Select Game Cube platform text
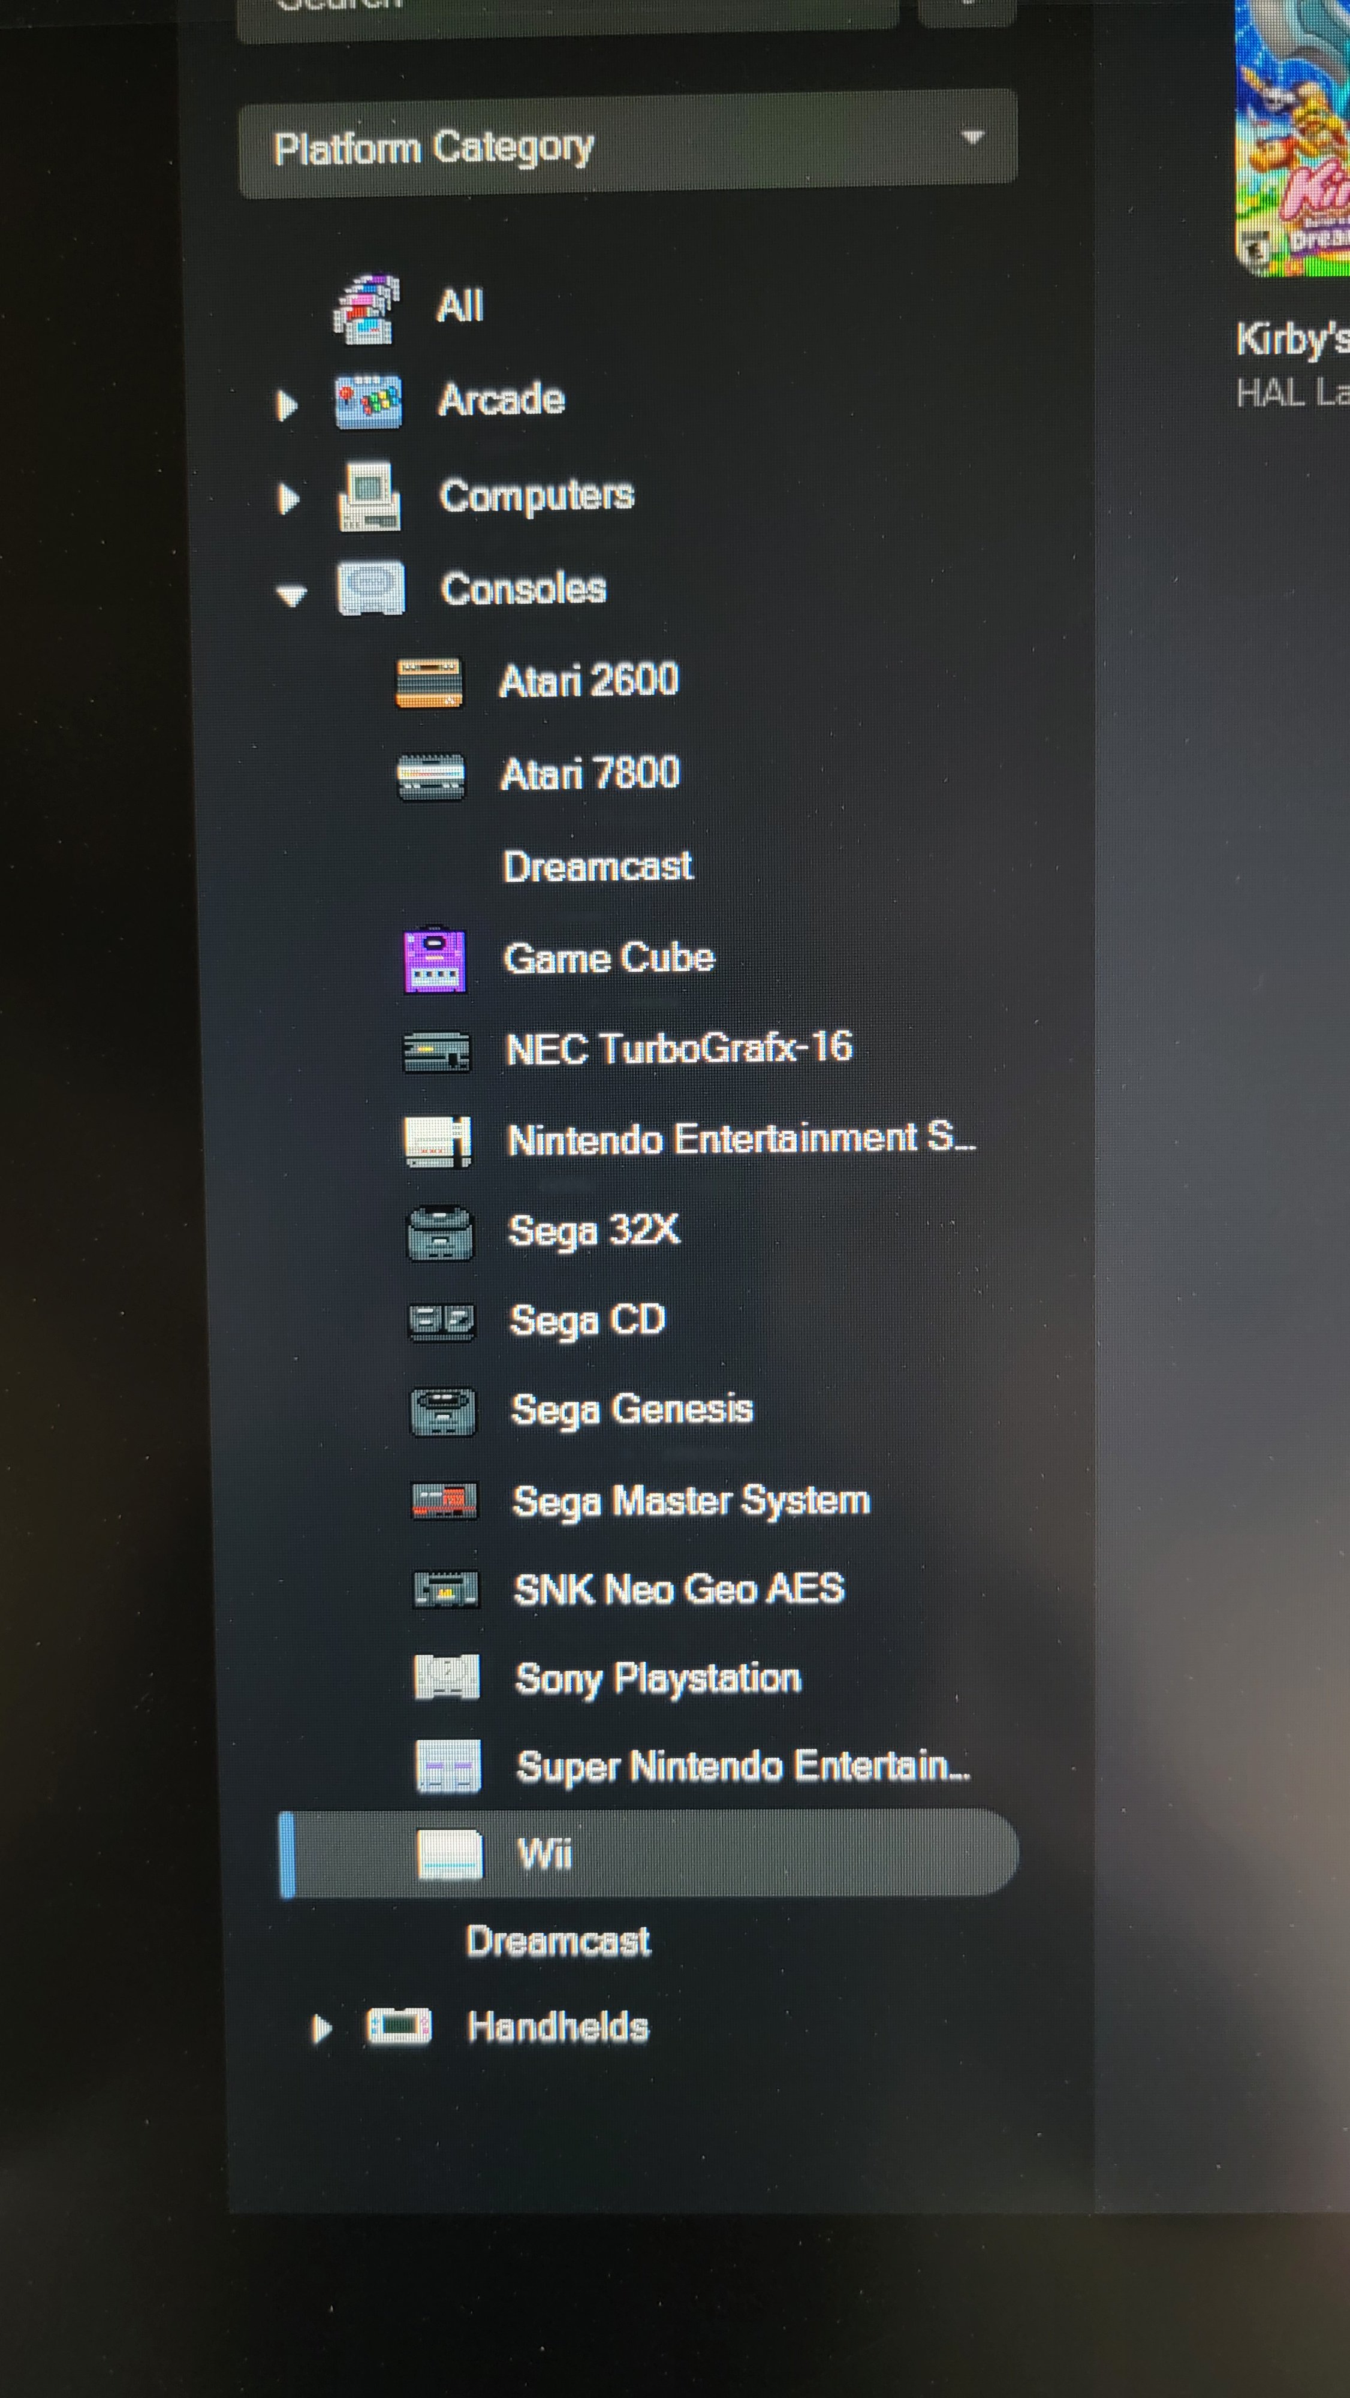 (610, 958)
